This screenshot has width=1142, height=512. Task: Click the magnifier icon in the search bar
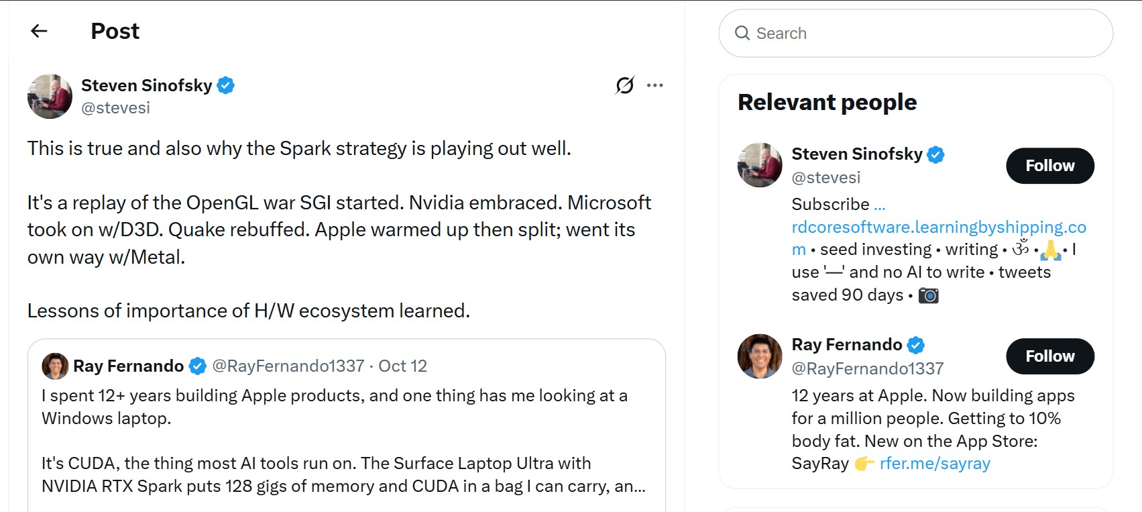[742, 33]
